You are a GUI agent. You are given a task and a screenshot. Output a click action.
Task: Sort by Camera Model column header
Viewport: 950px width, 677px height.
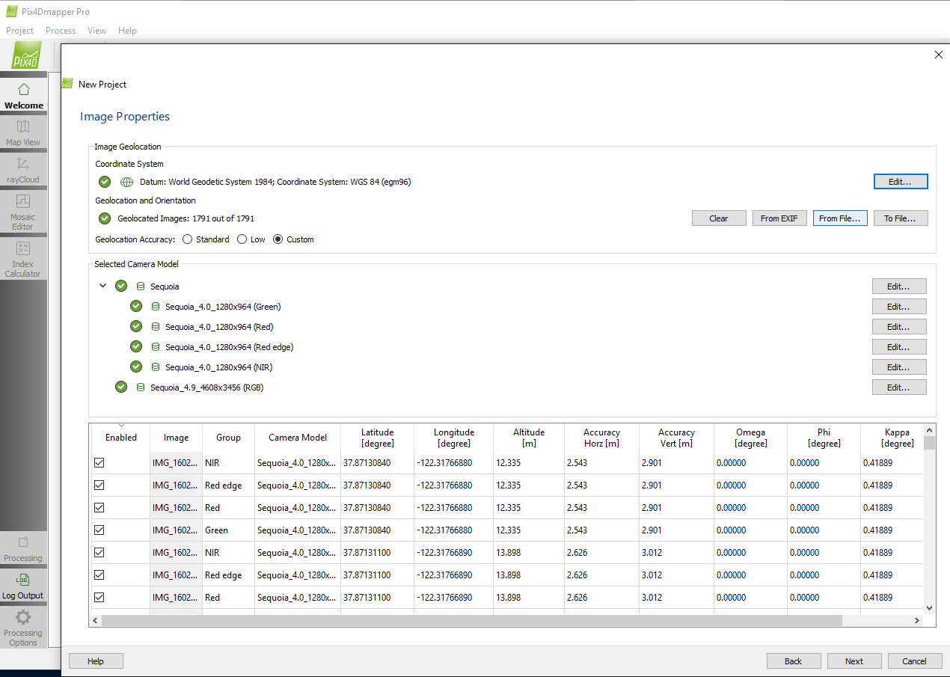[x=298, y=438]
